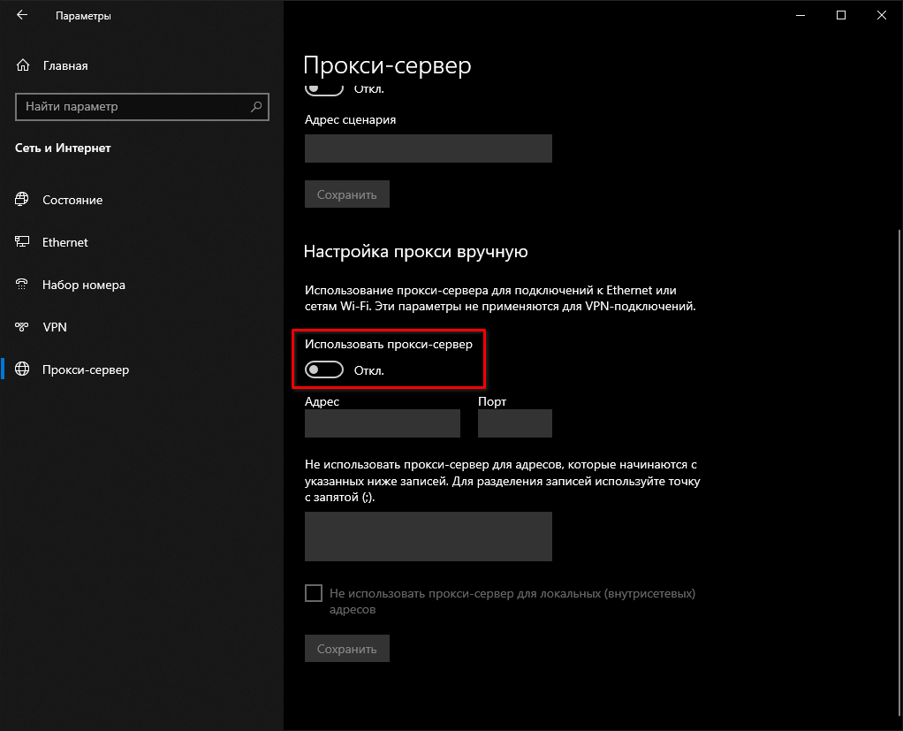Click the Найти параметр search box
The height and width of the screenshot is (731, 903).
tap(142, 107)
